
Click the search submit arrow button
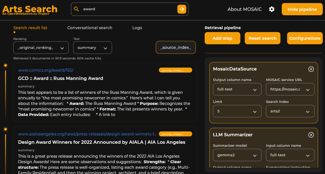point(182,9)
